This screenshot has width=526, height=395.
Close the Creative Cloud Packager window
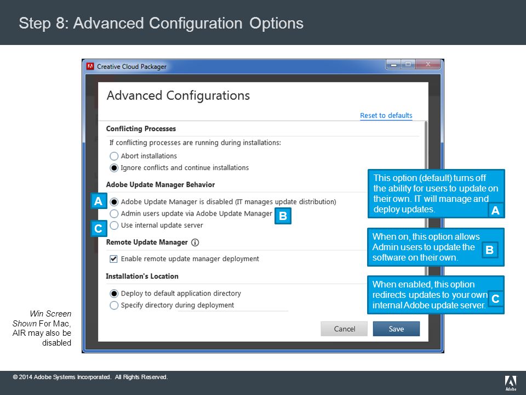coord(428,64)
